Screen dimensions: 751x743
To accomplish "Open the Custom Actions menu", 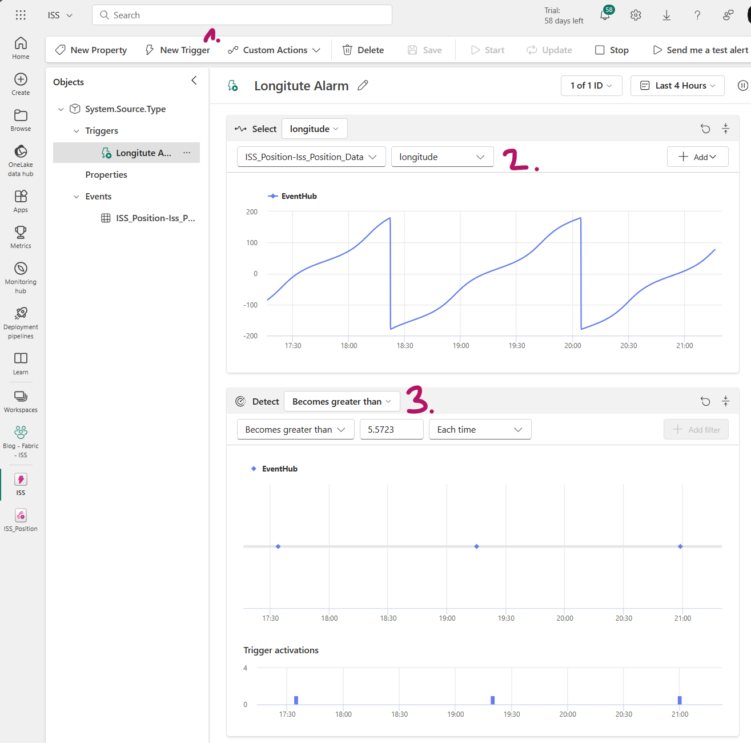I will 274,50.
